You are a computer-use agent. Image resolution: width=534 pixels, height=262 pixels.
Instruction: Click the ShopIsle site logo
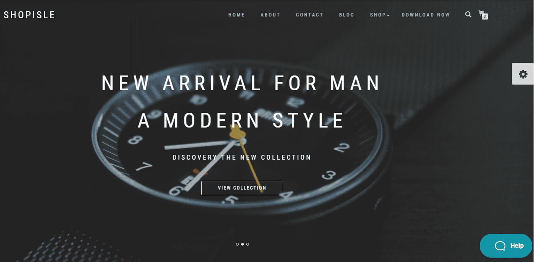click(x=29, y=15)
